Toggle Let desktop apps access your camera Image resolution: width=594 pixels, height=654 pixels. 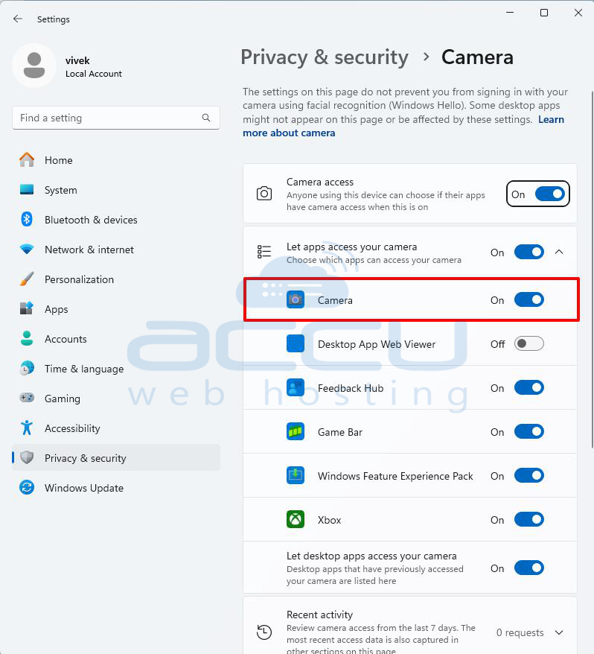[x=528, y=568]
